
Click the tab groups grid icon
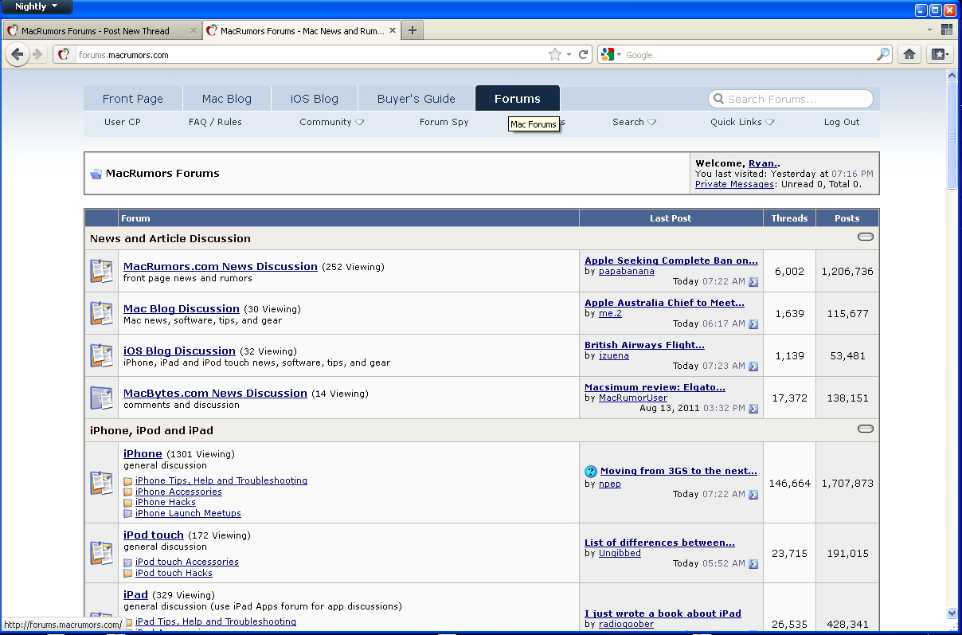[x=947, y=29]
